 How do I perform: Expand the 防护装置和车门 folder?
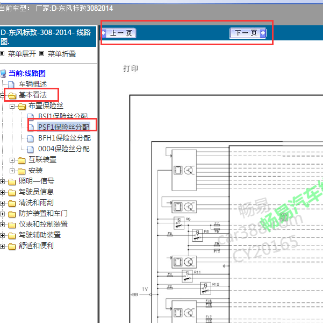pyautogui.click(x=3, y=214)
